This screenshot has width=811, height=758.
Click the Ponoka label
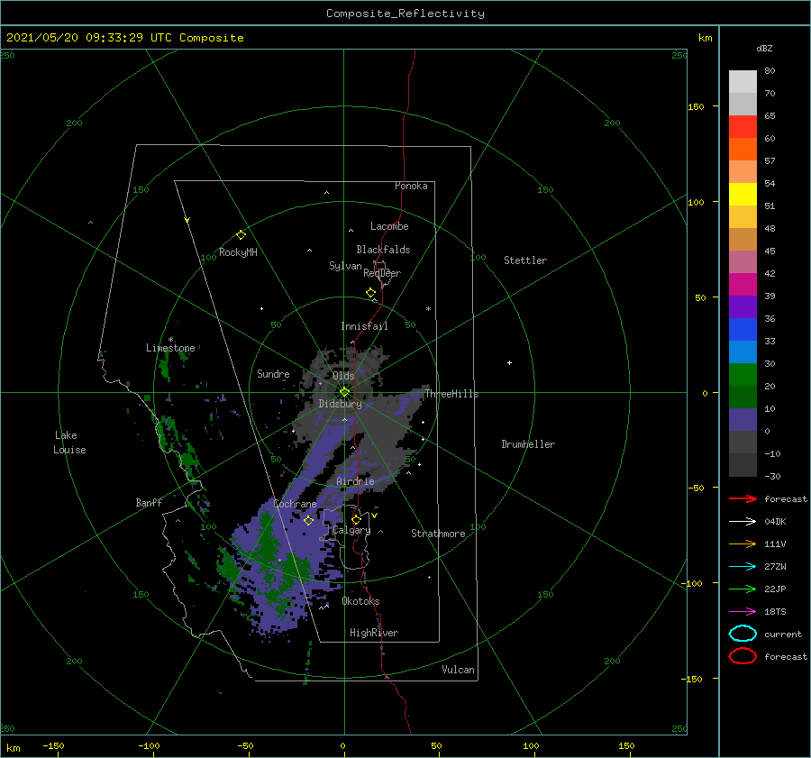411,186
